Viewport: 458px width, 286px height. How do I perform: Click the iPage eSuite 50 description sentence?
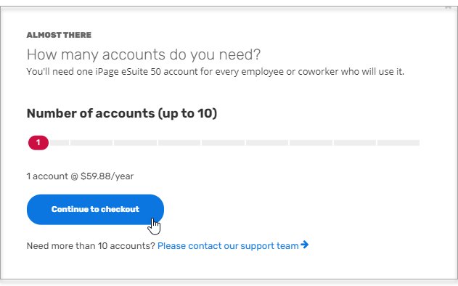216,72
